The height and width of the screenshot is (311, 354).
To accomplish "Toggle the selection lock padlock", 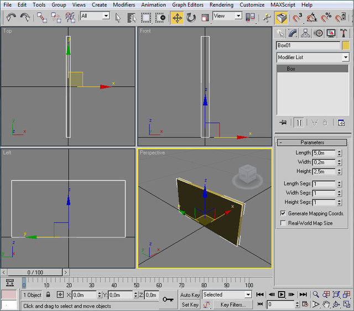I will [x=48, y=295].
